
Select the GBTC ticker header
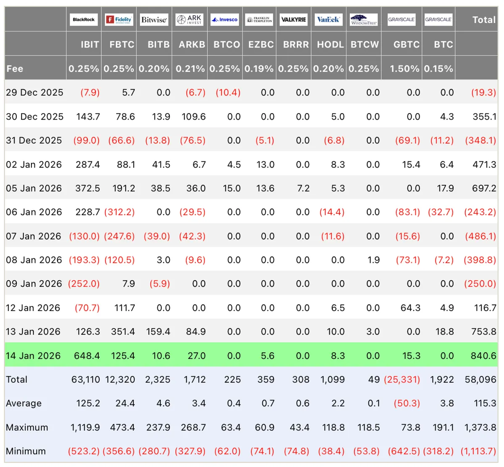coord(406,45)
